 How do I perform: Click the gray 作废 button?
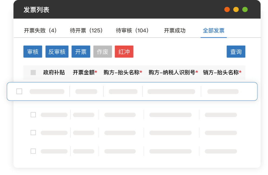click(102, 52)
